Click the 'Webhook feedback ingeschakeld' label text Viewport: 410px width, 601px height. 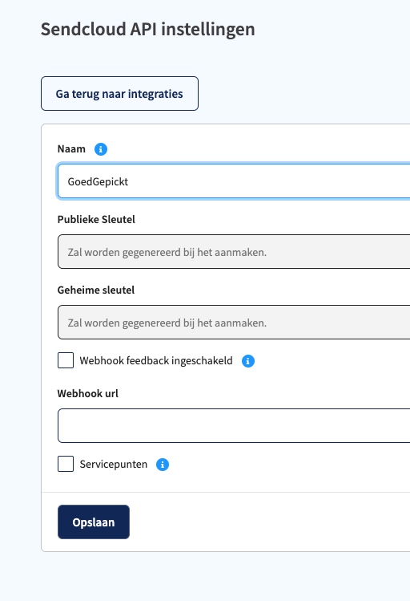(156, 360)
